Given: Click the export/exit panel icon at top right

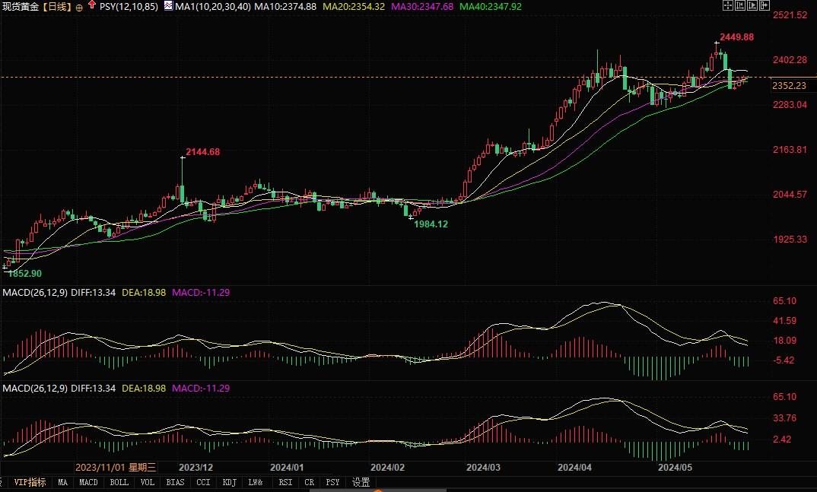Looking at the screenshot, I should coord(765,5).
